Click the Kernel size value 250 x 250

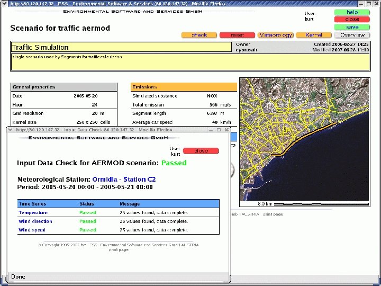pos(87,122)
